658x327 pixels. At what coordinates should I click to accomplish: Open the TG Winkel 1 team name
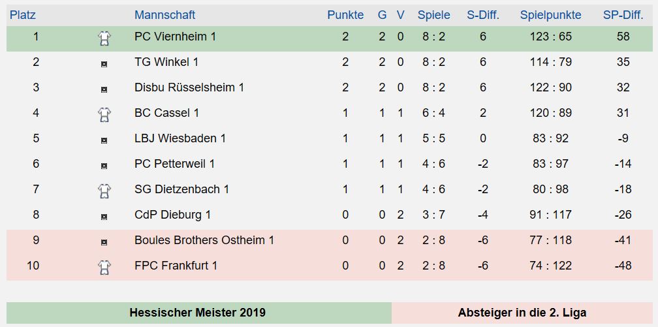point(166,62)
